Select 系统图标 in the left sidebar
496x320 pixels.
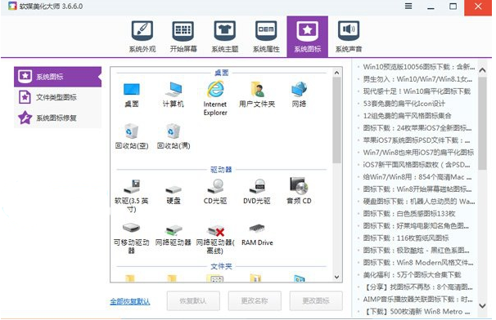[57, 77]
